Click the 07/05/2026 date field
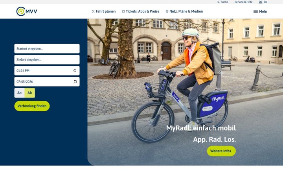This screenshot has height=177, width=283. point(47,82)
